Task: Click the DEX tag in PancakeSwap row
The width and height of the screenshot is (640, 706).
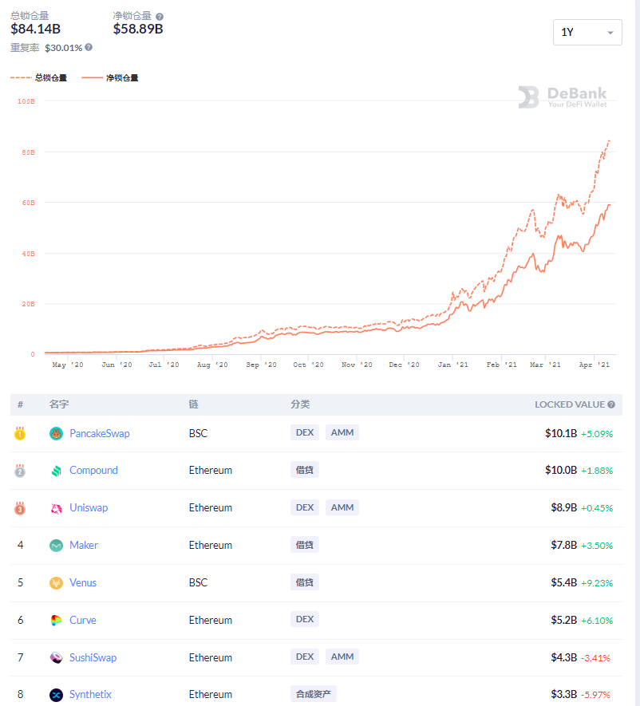Action: (305, 432)
